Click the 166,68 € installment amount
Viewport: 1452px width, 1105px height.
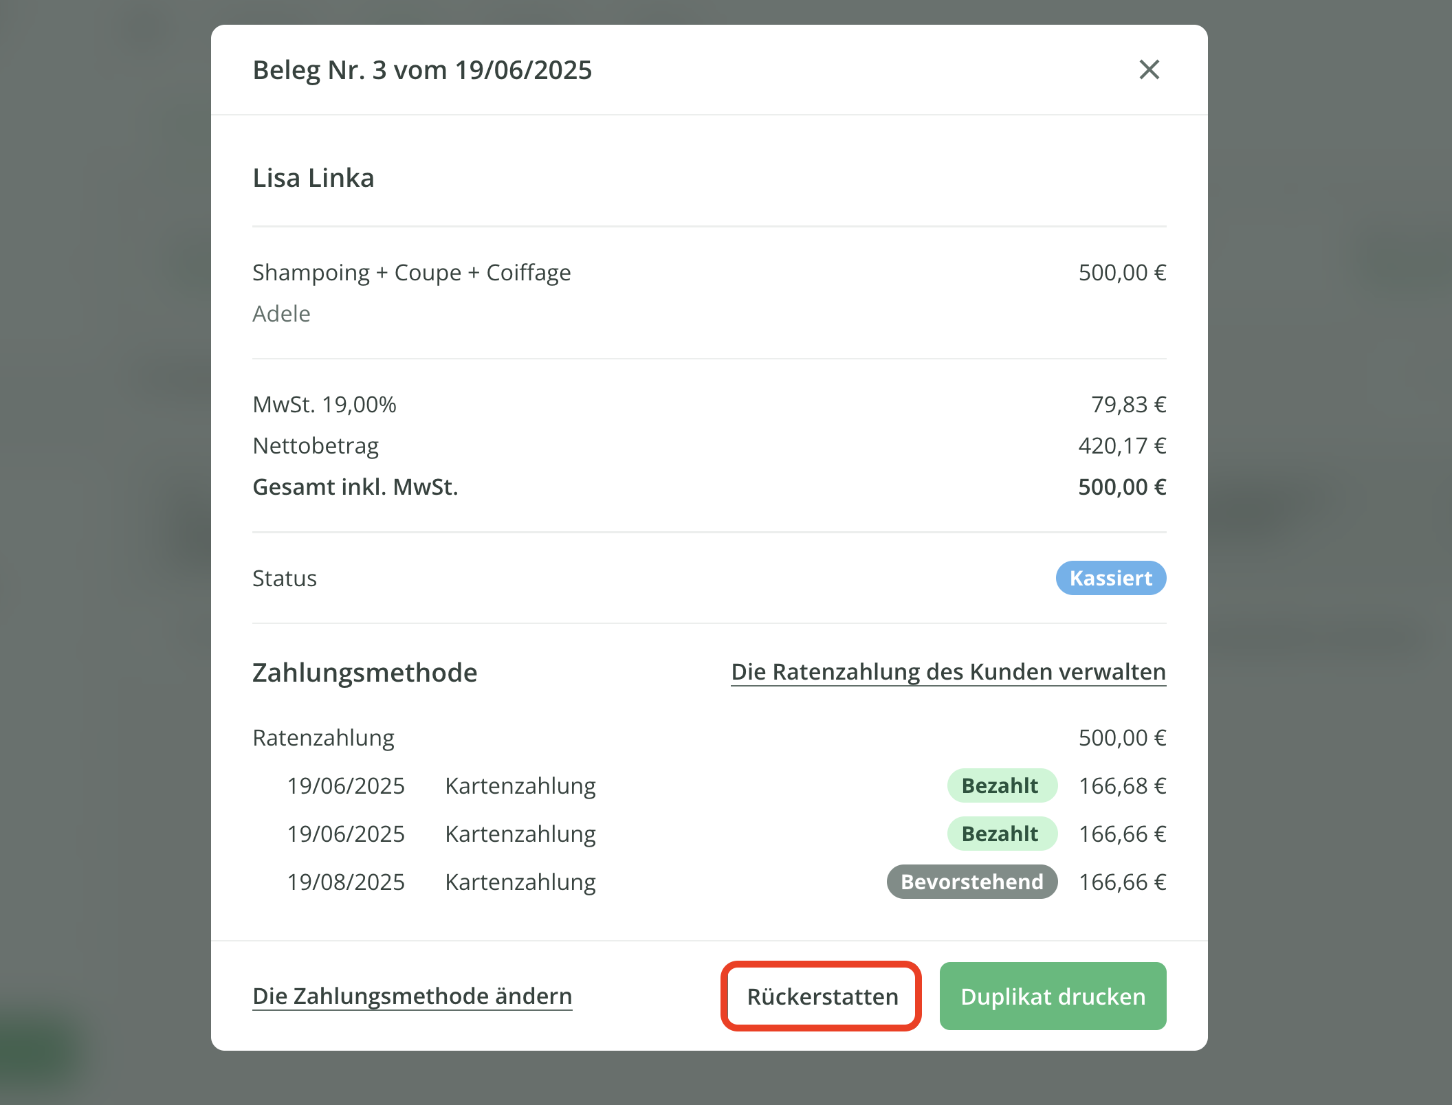pyautogui.click(x=1122, y=785)
